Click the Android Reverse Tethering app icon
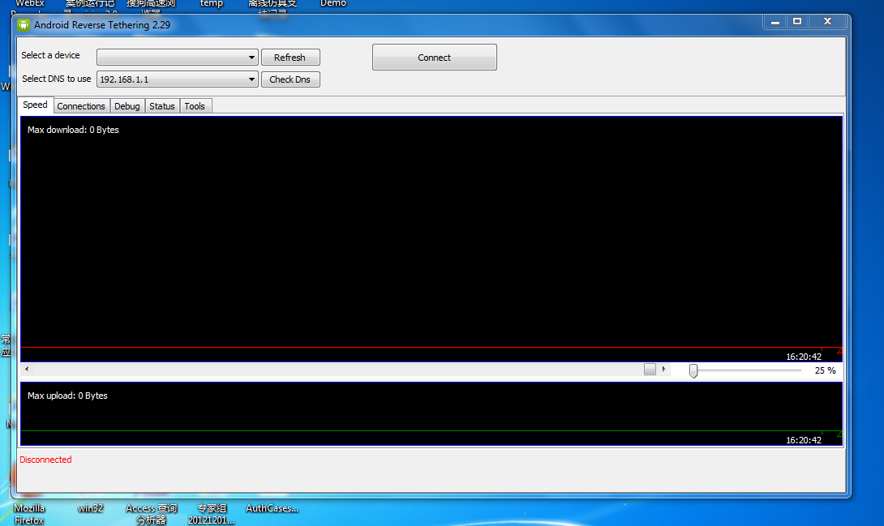Viewport: 884px width, 526px height. pos(24,25)
